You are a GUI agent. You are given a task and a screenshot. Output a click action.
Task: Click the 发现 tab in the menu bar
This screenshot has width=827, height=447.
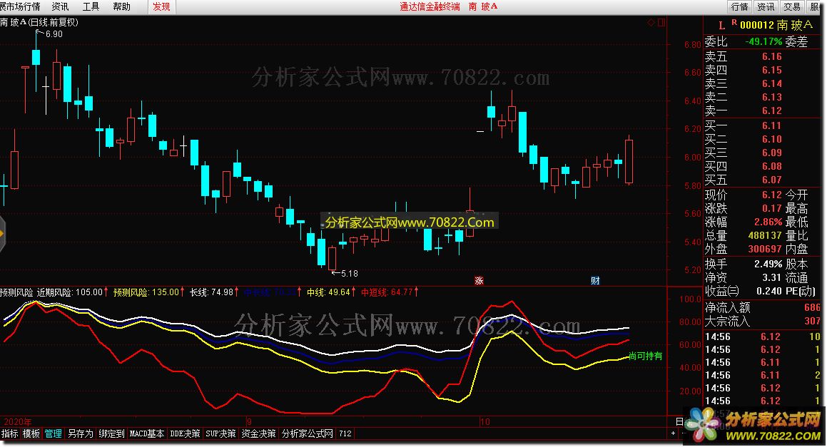pyautogui.click(x=161, y=7)
